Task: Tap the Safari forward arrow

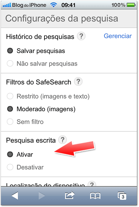Action: tap(42, 196)
